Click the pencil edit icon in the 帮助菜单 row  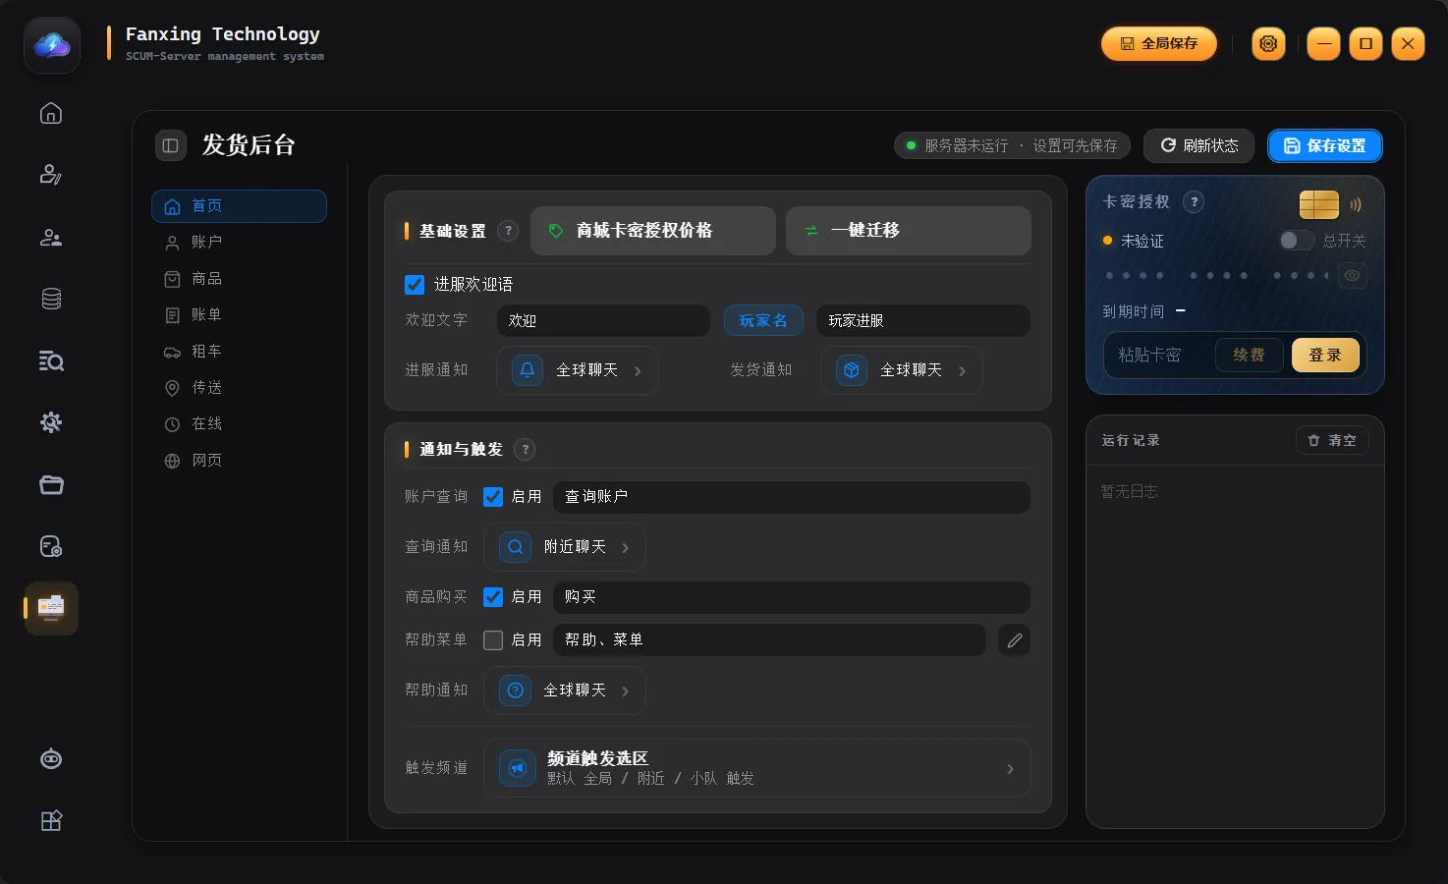[x=1015, y=640]
